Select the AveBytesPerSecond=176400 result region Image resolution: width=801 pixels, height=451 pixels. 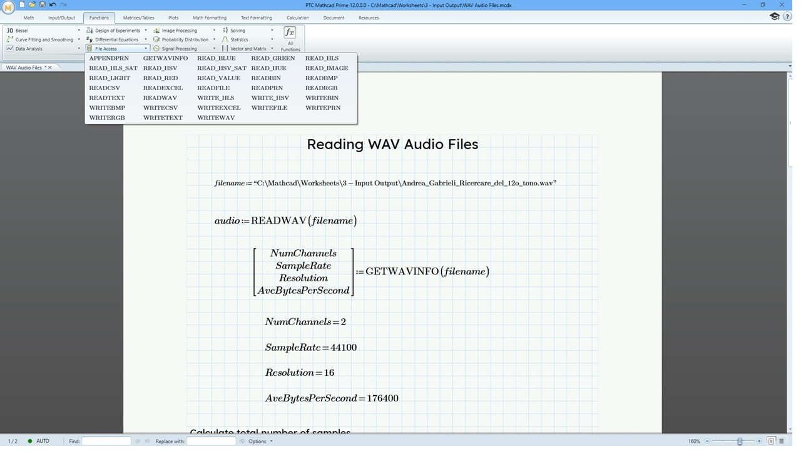click(x=332, y=398)
